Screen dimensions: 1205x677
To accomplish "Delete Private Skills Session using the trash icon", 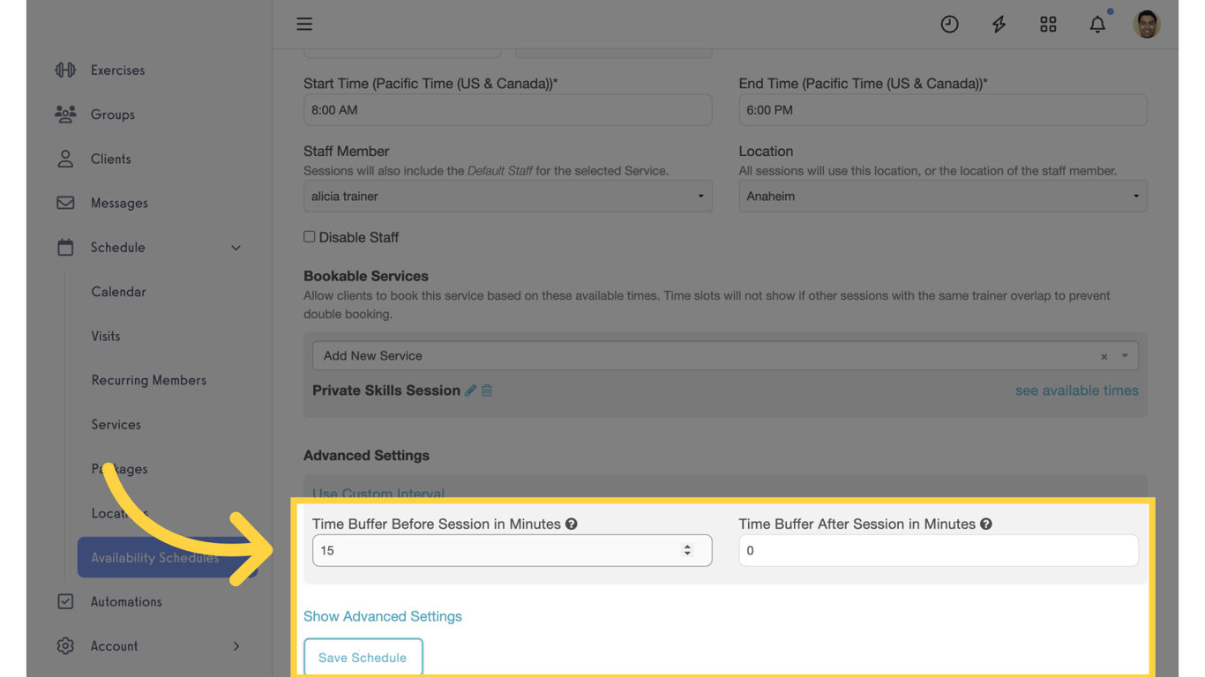I will 486,390.
